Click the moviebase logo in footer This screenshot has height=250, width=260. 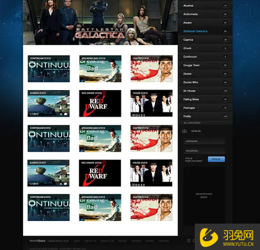[x=37, y=241]
